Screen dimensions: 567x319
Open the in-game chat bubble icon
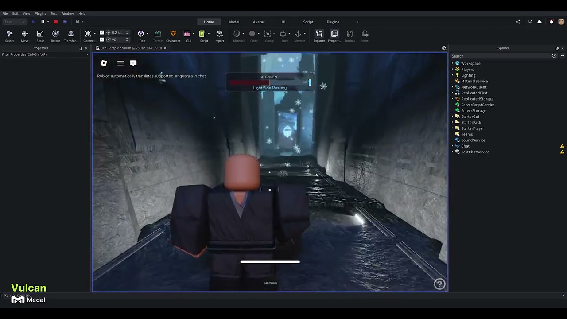click(133, 63)
